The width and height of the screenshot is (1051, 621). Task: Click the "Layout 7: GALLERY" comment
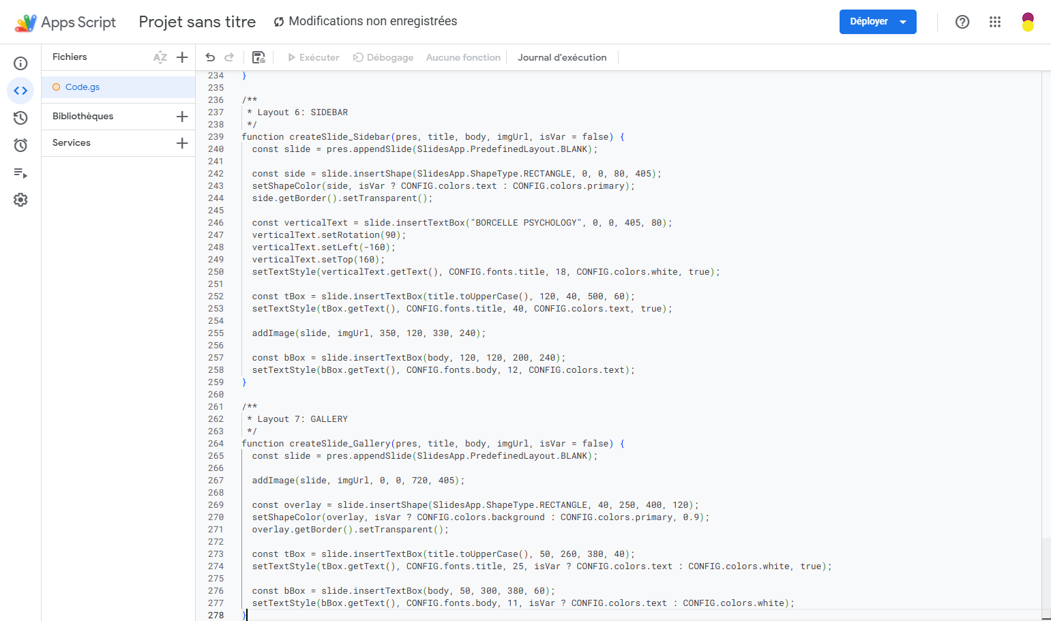[x=302, y=419]
